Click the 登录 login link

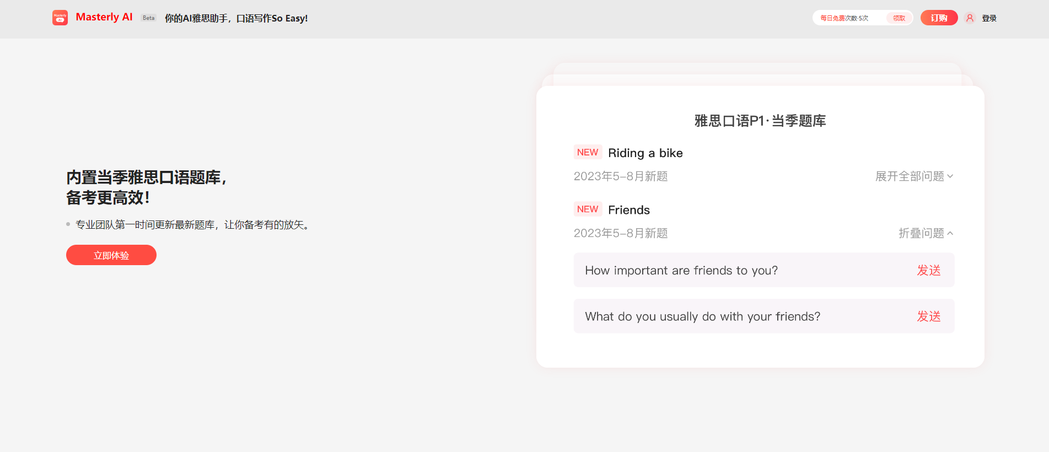[989, 18]
